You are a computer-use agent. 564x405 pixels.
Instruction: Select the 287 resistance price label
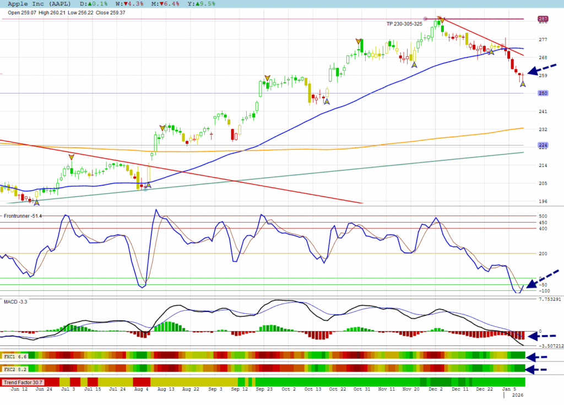(x=543, y=19)
